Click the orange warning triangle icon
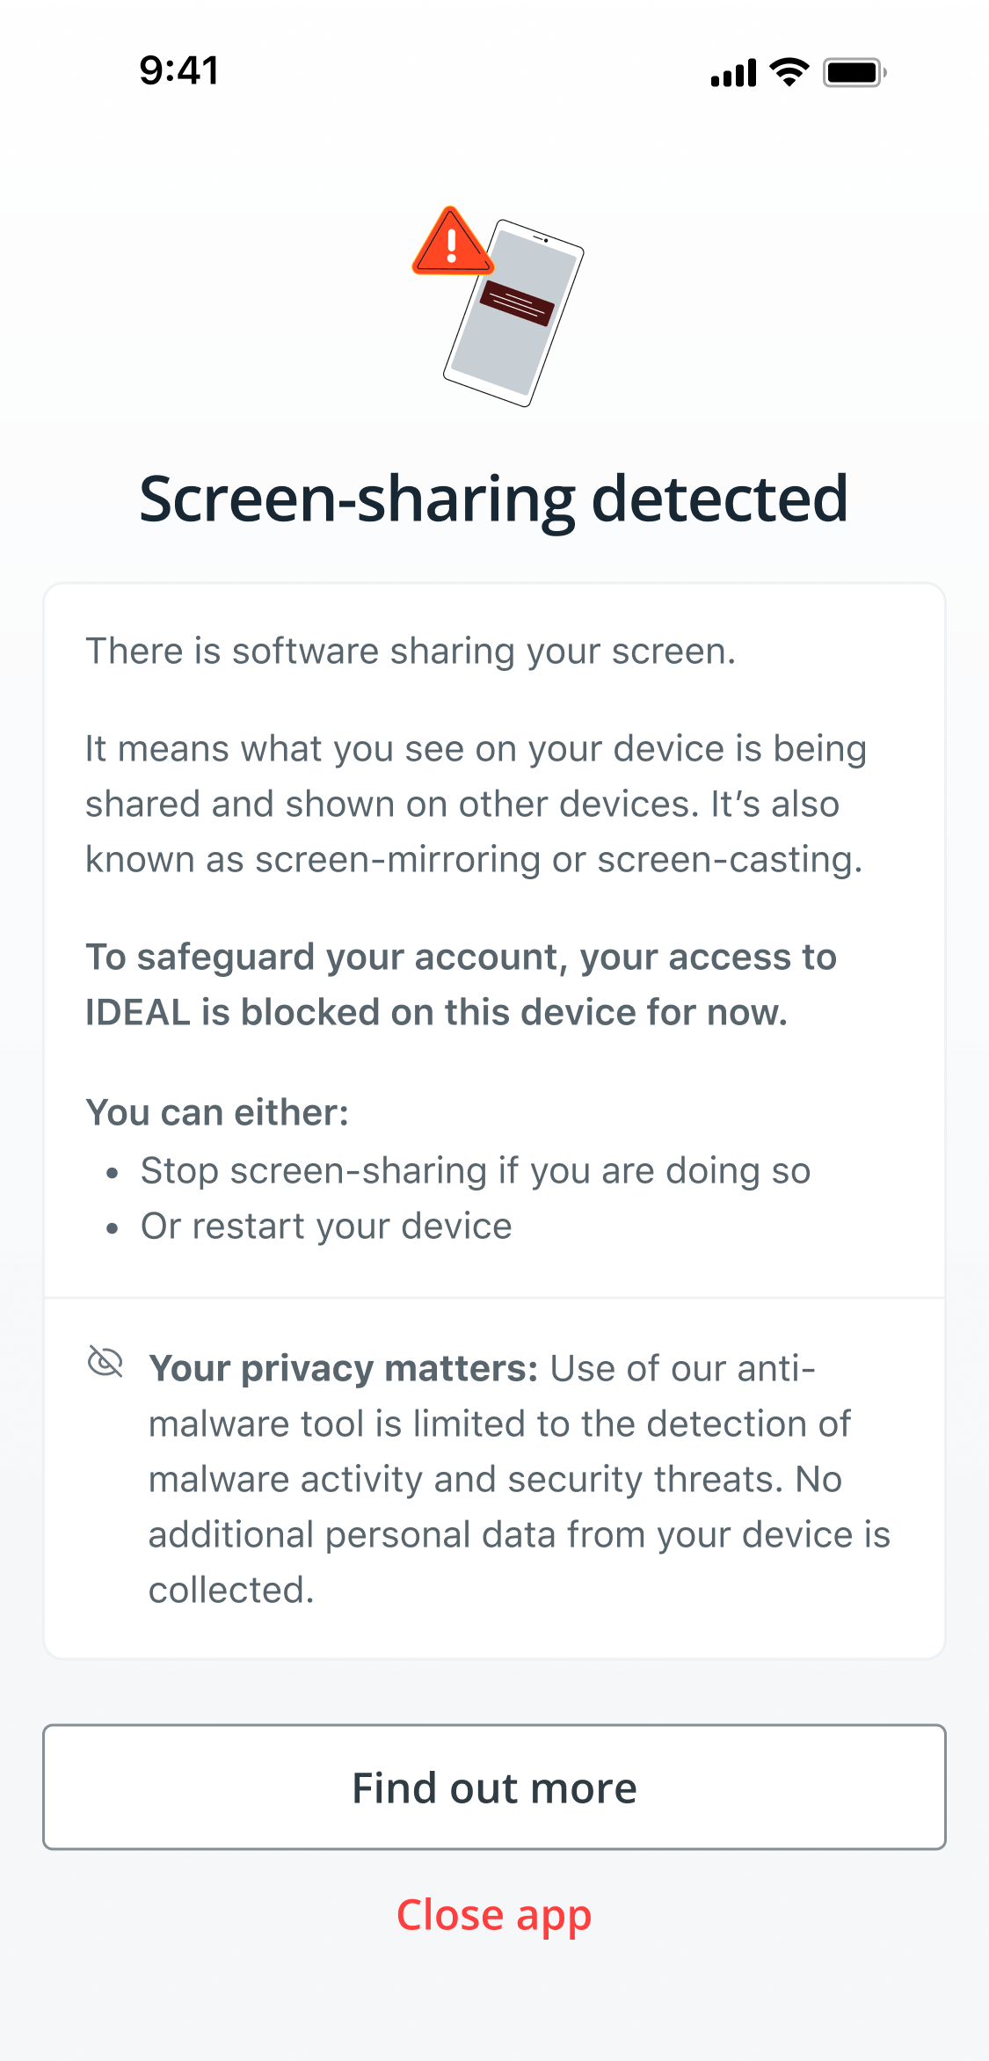Viewport: 989px width, 2061px height. 453,241
